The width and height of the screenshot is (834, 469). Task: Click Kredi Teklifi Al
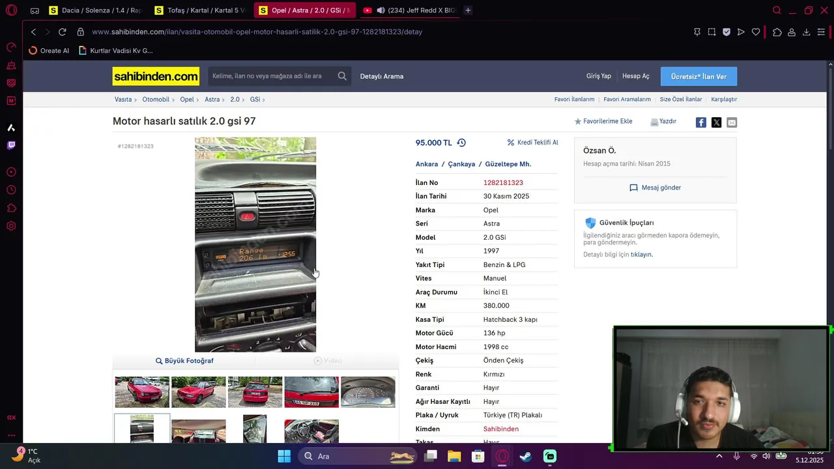tap(533, 143)
